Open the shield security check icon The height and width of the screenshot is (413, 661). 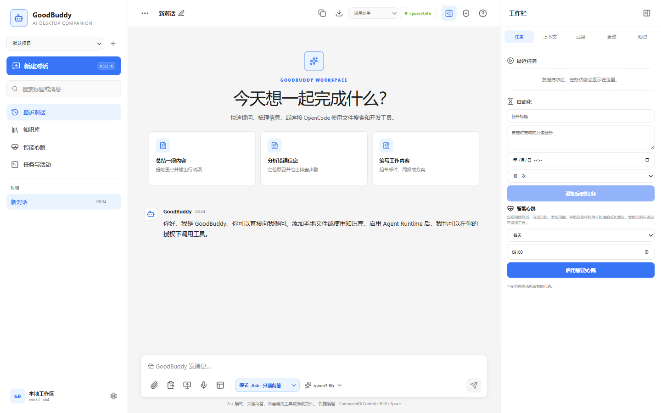466,13
